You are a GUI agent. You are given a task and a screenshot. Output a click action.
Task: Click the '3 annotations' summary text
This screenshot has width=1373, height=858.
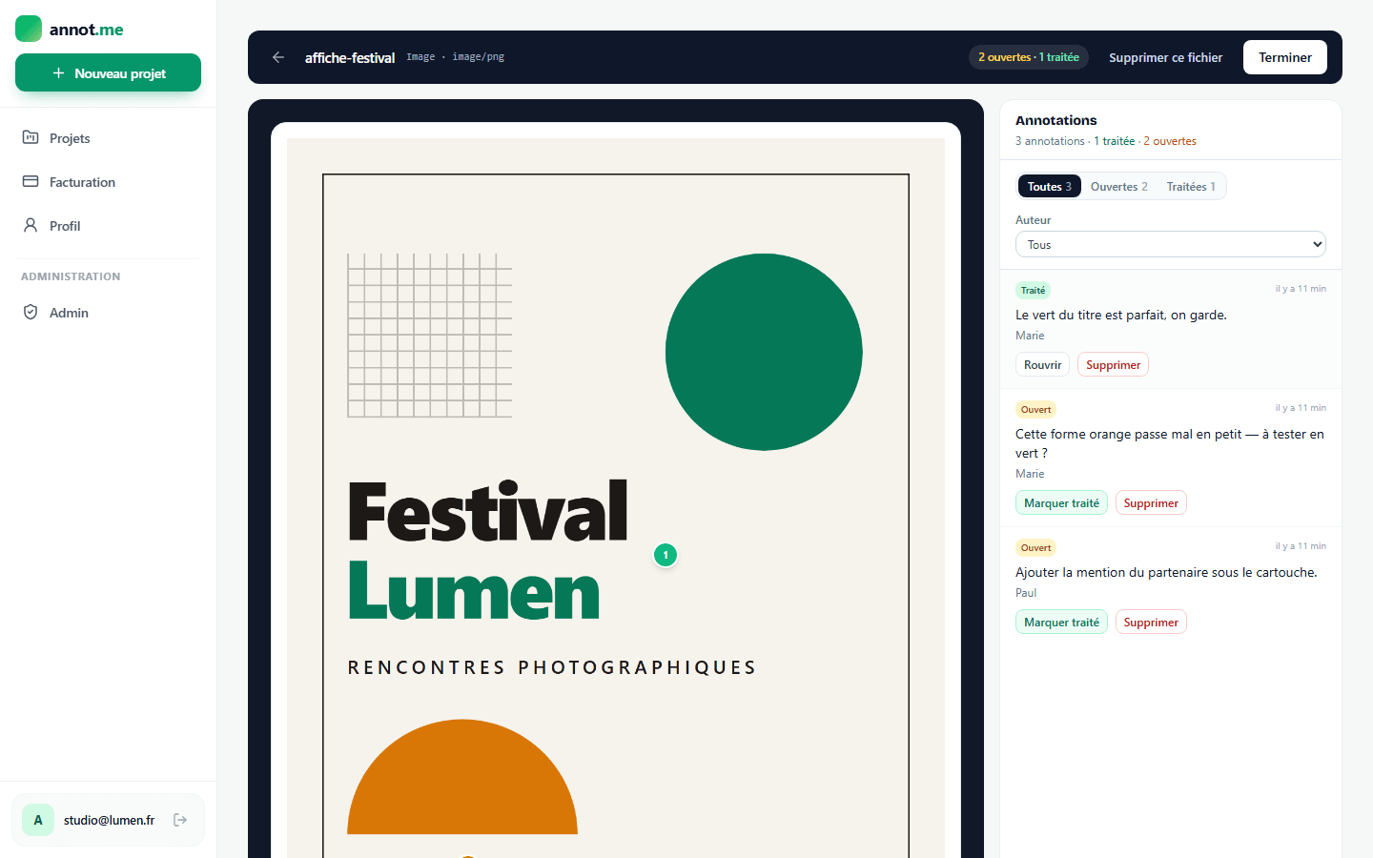tap(1050, 141)
